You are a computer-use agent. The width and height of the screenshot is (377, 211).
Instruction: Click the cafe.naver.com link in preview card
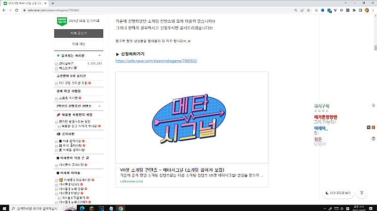(131, 181)
